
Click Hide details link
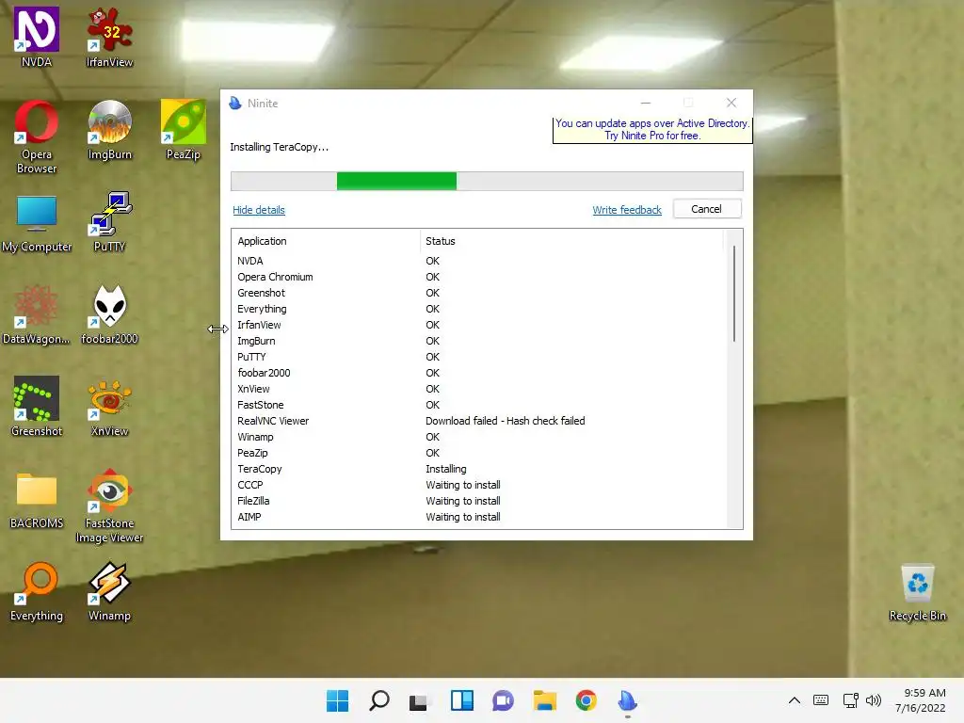(259, 210)
